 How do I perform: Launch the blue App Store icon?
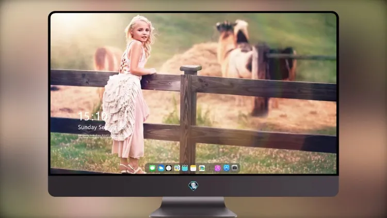pyautogui.click(x=227, y=168)
